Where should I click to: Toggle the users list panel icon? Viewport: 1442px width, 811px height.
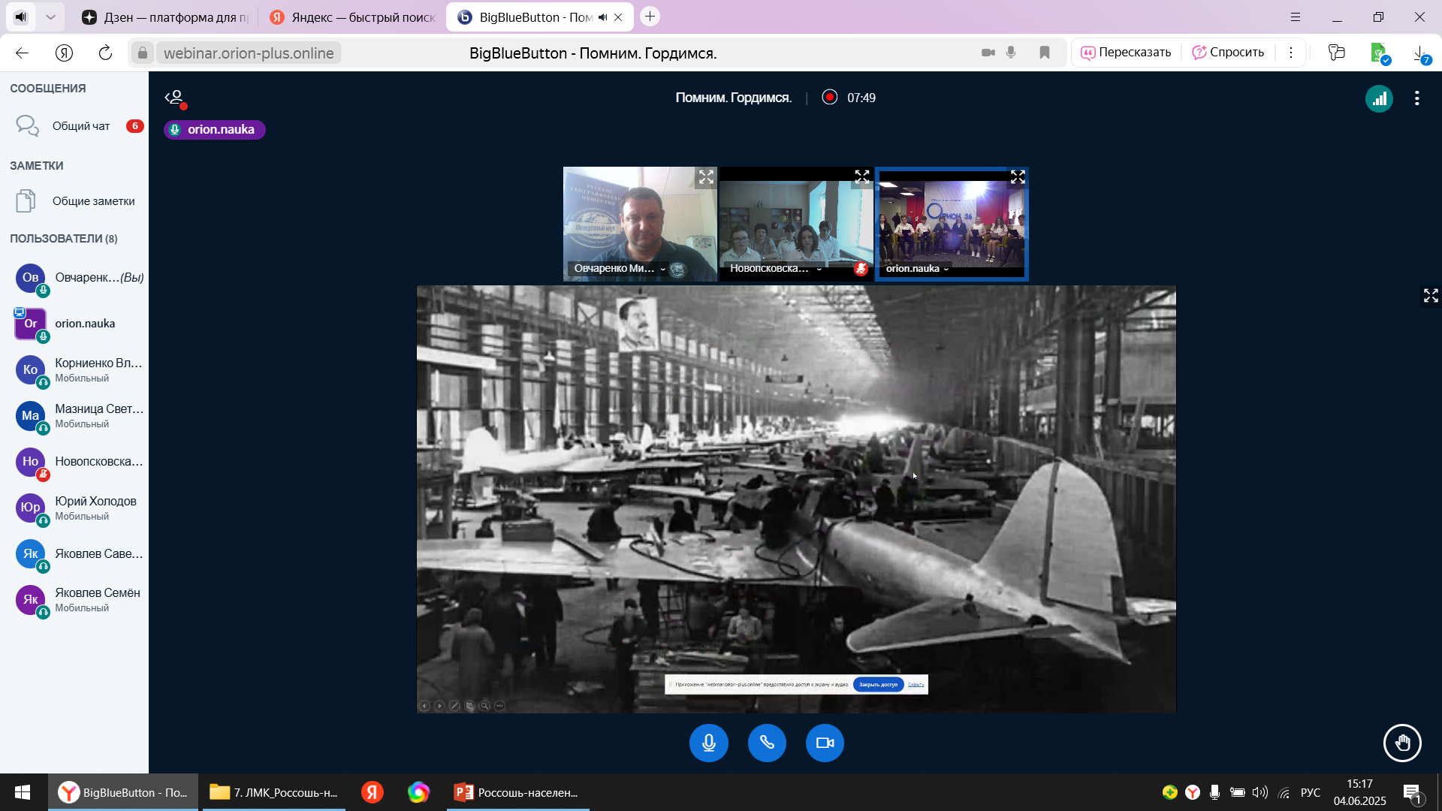(x=174, y=98)
